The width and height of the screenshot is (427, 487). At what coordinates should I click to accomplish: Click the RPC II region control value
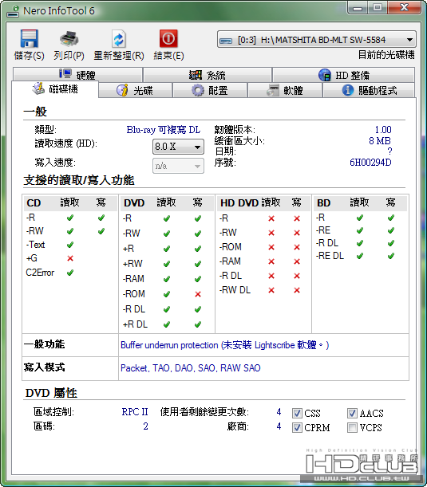(x=135, y=412)
